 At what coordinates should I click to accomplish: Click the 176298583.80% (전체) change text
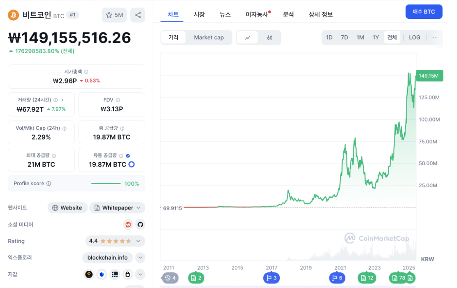44,51
